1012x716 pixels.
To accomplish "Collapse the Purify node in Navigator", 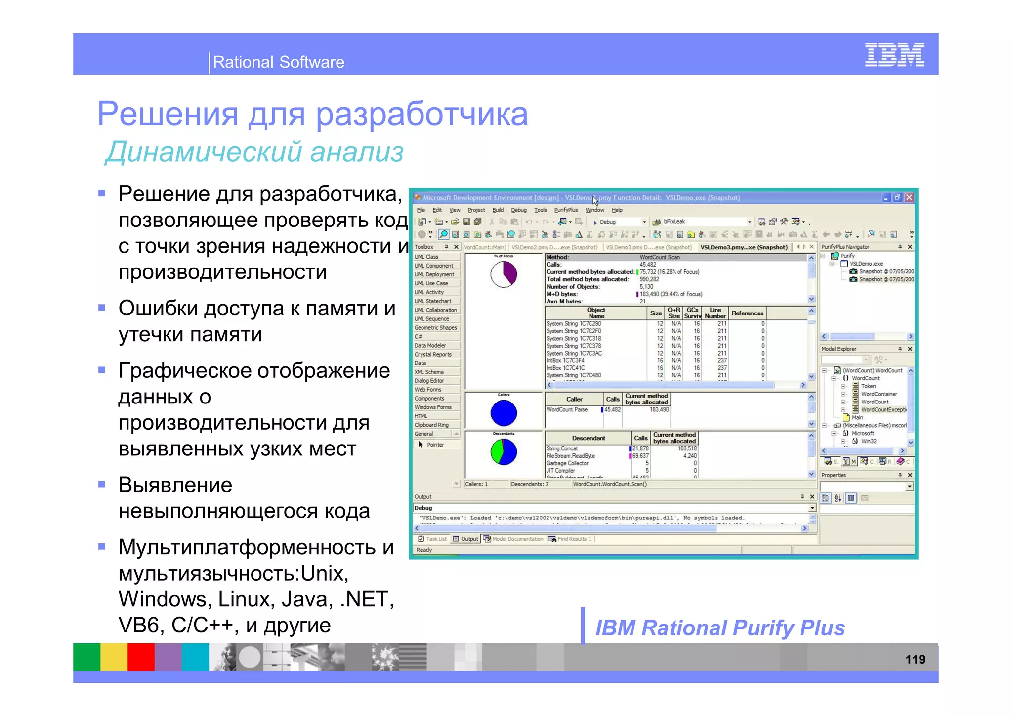I will point(823,256).
